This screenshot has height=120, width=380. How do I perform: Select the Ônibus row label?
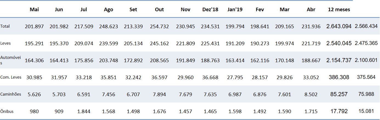7,112
